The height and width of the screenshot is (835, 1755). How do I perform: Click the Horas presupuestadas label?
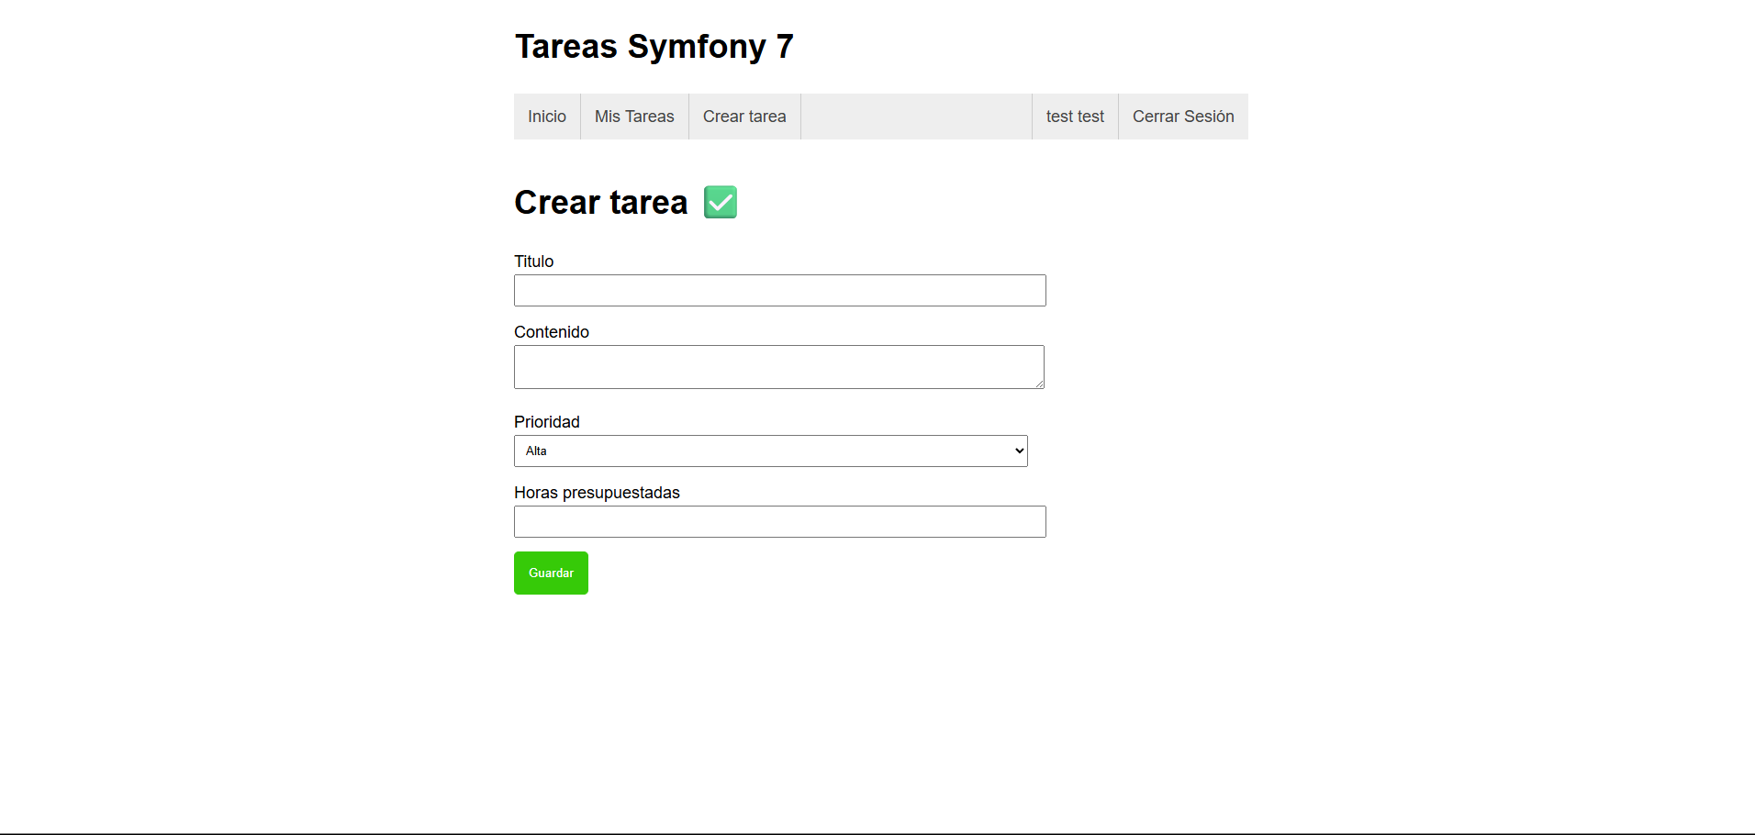point(597,493)
